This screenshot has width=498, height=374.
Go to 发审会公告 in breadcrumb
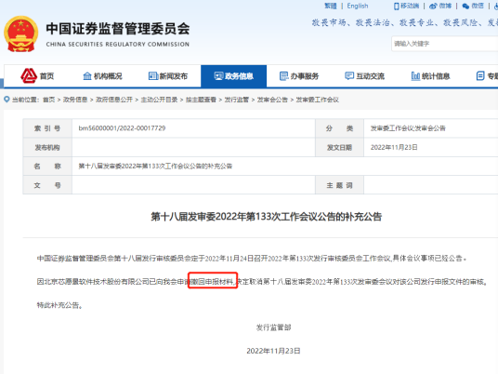(272, 100)
